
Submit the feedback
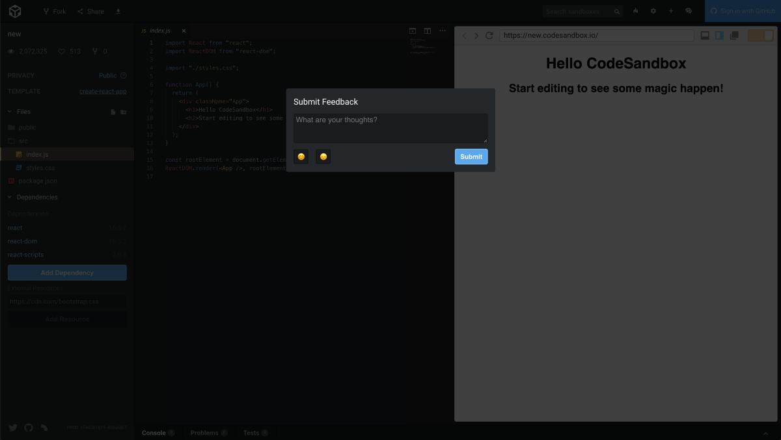click(x=471, y=157)
